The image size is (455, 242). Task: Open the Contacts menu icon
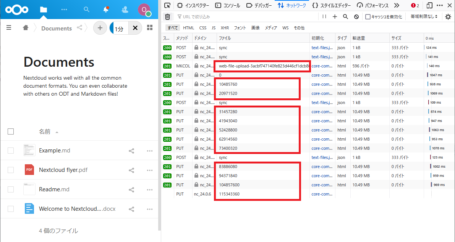coord(125,9)
